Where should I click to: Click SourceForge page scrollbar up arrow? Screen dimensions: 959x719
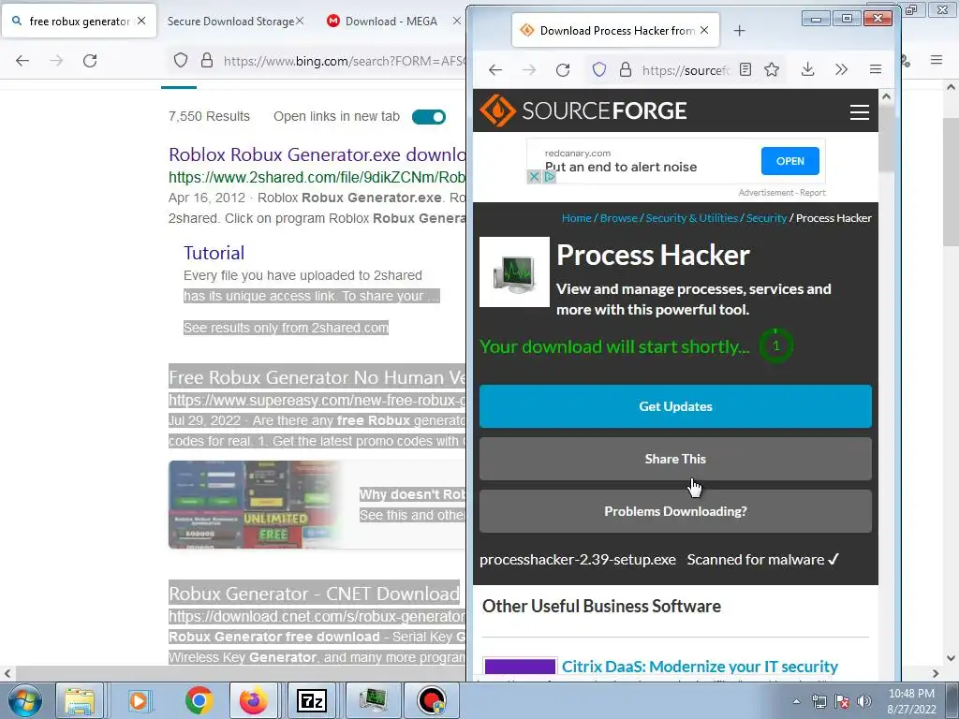[x=886, y=96]
